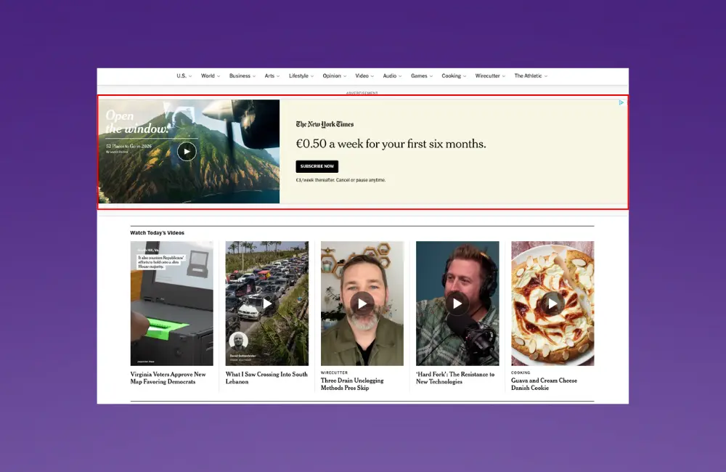Click the SUBSCRIBE NOW button
The height and width of the screenshot is (472, 726).
tap(317, 166)
